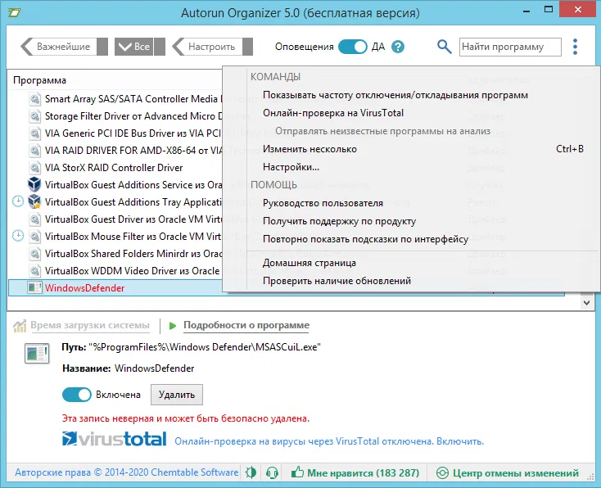Switch to Подробности о программе tab
The width and height of the screenshot is (601, 488).
click(246, 325)
